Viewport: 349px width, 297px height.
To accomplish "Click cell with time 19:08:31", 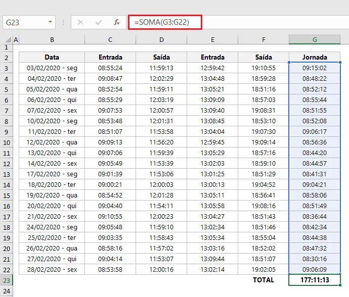I will [264, 110].
